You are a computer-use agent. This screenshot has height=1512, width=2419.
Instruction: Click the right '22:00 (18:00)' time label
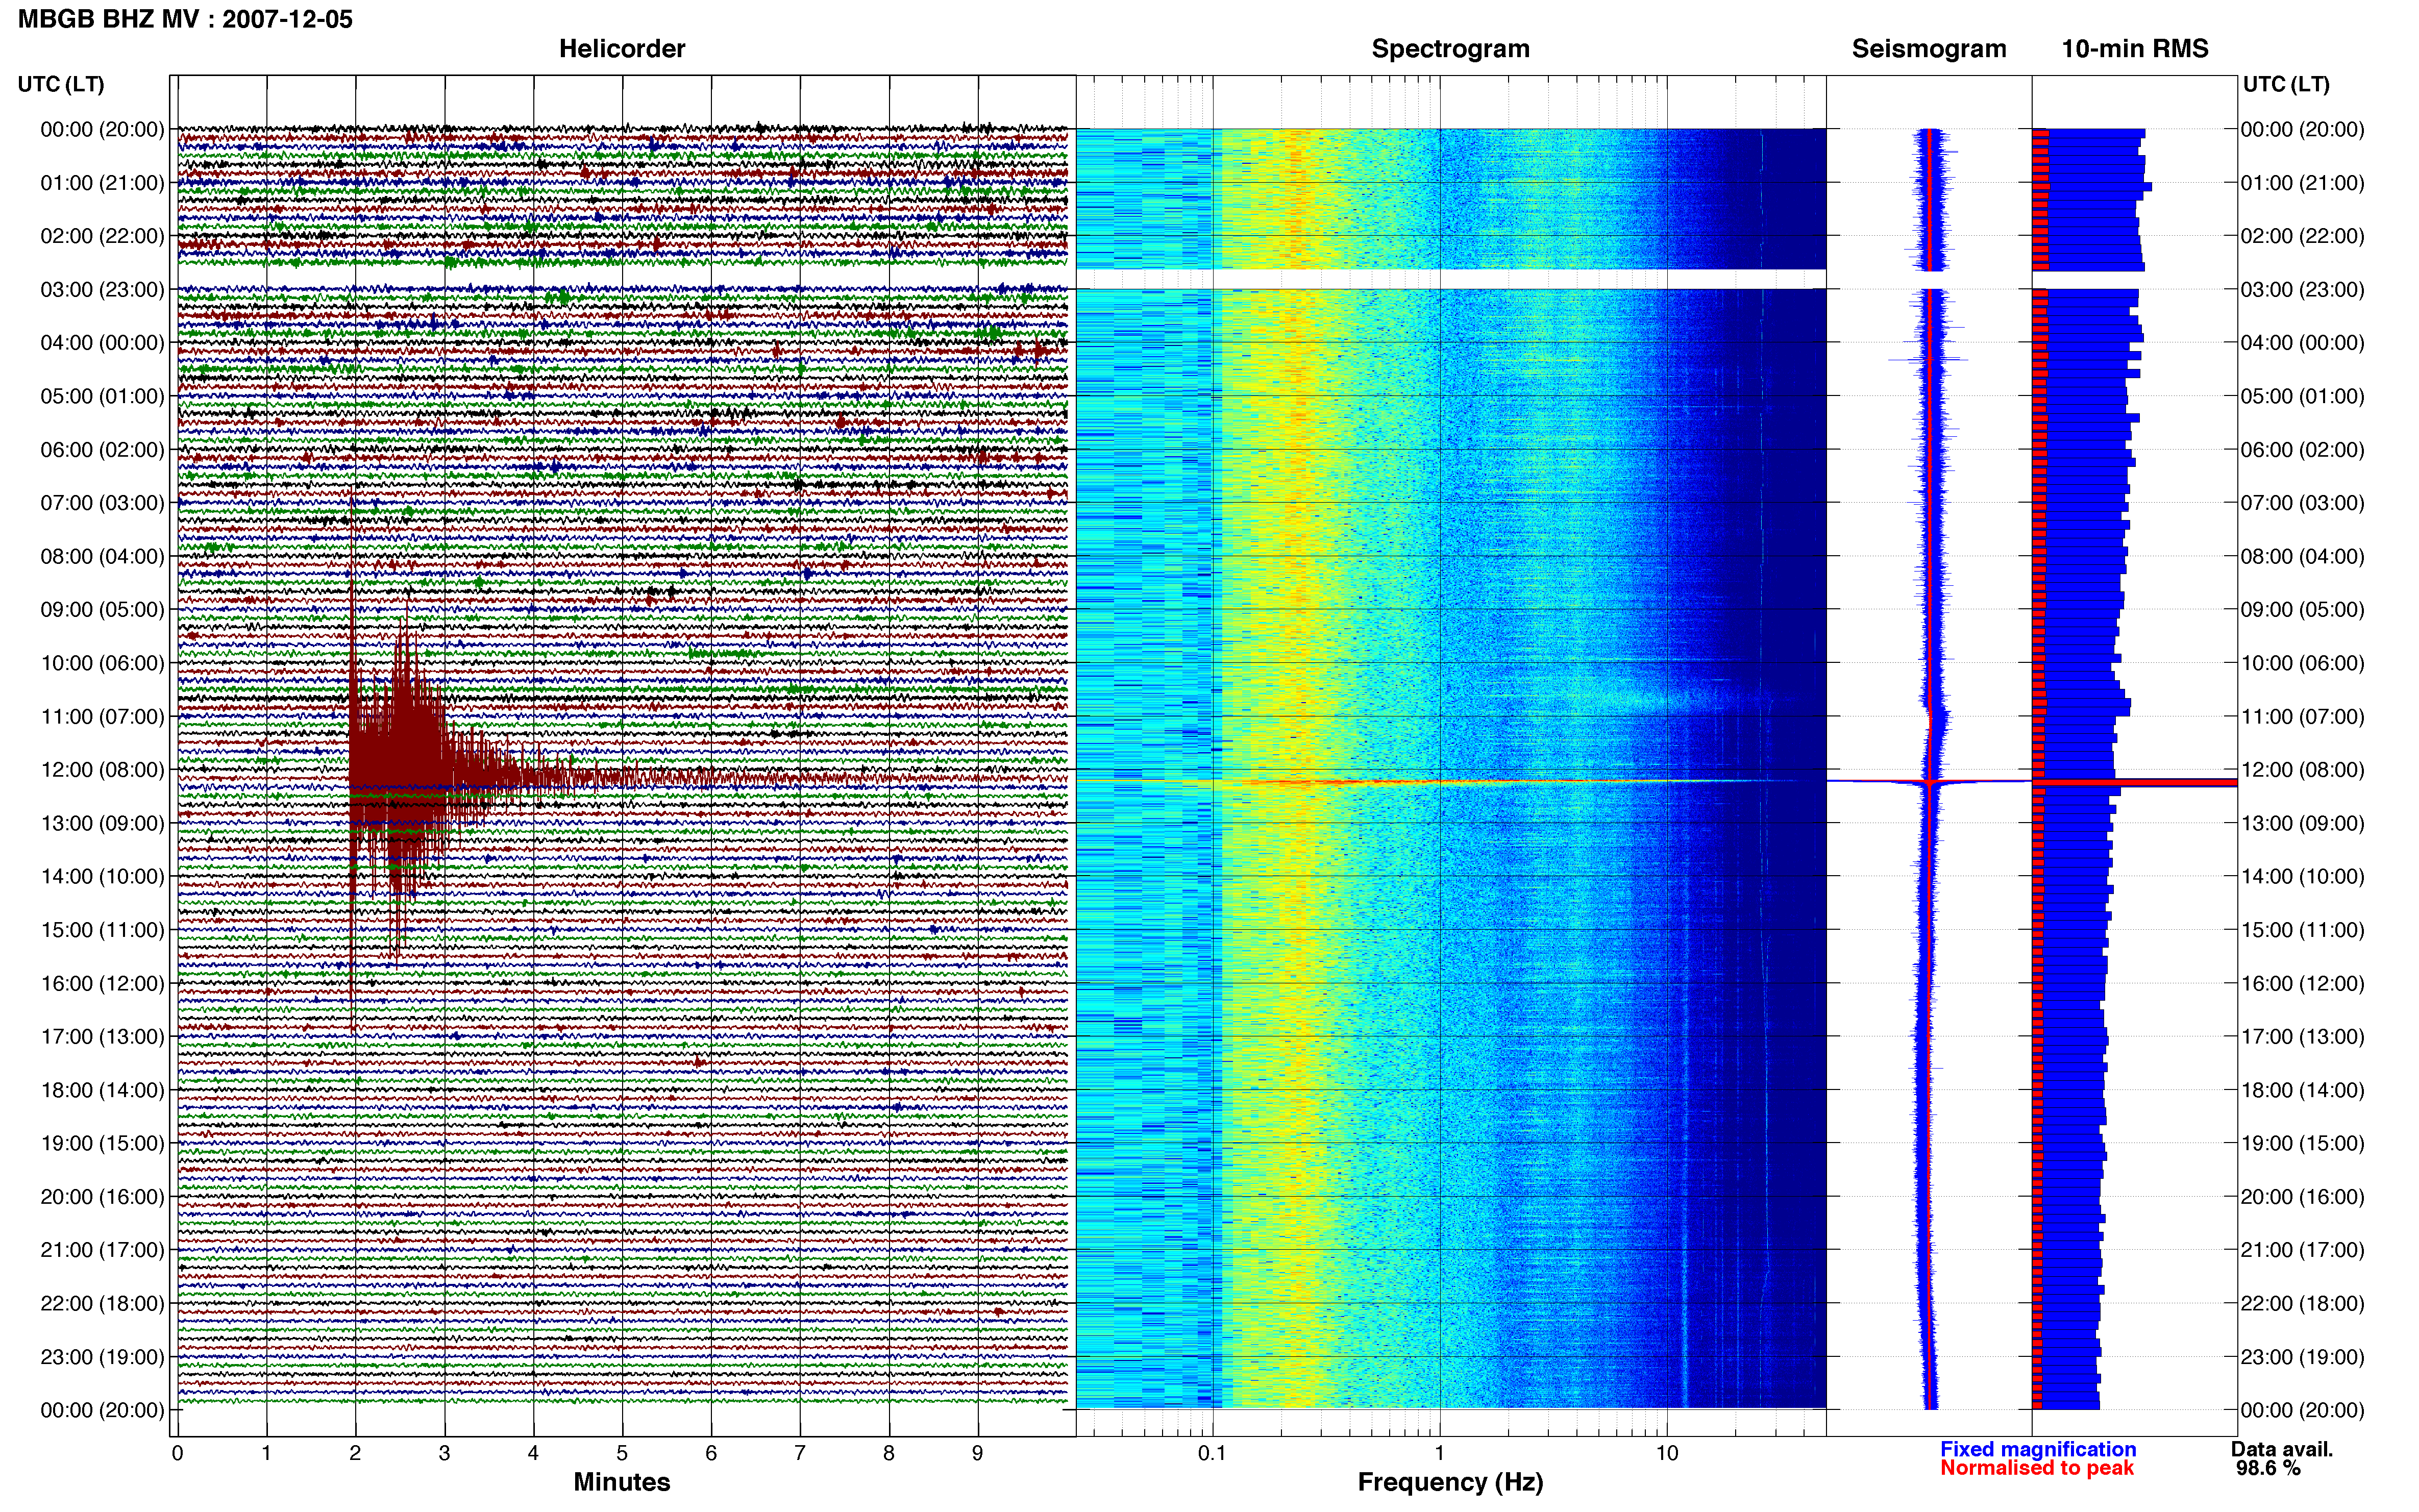pos(2303,1304)
